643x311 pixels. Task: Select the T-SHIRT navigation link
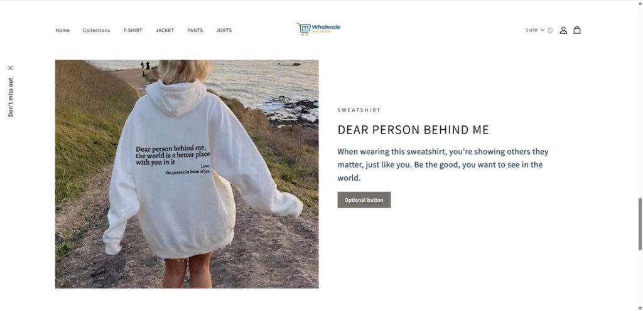tap(133, 30)
